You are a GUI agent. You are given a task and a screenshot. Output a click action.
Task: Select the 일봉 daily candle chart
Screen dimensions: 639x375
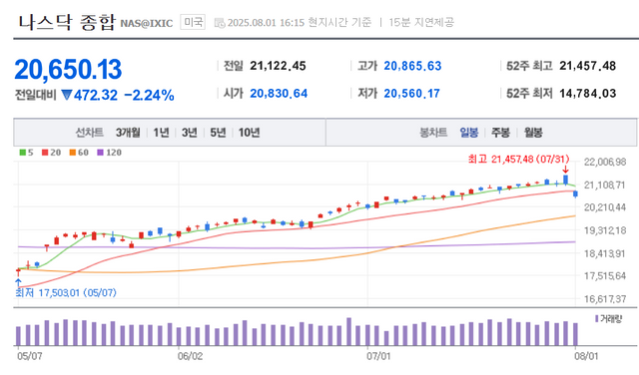click(469, 133)
